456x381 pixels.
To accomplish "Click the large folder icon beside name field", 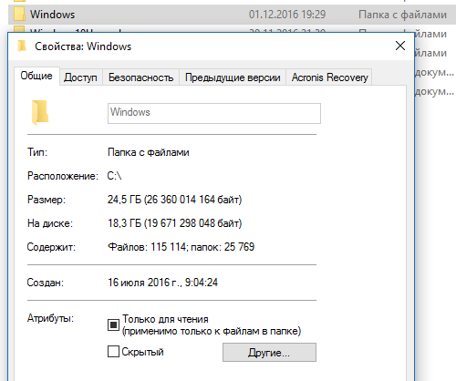I will coord(40,112).
